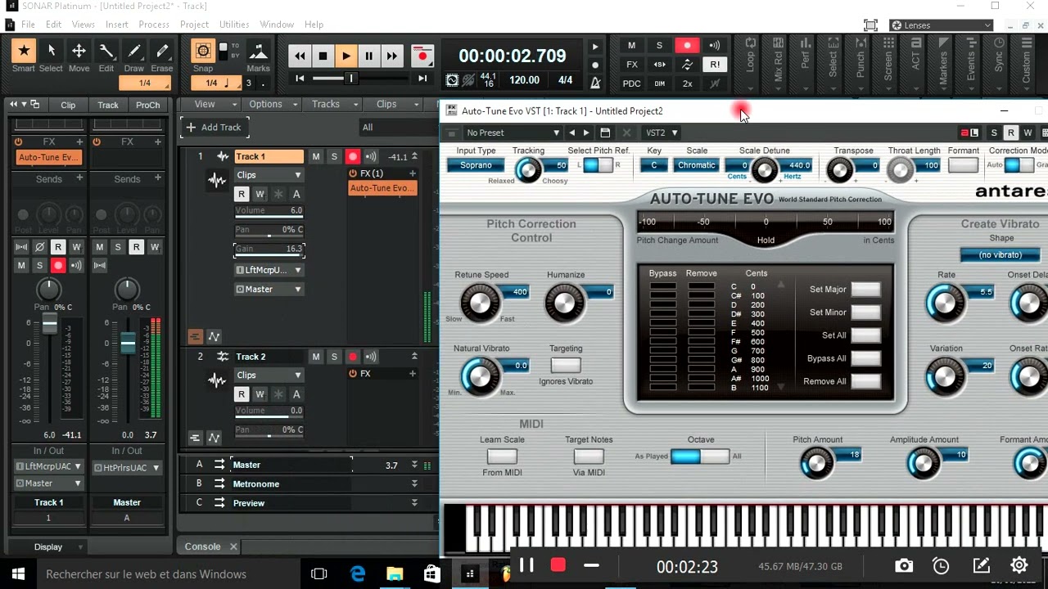The image size is (1048, 589).
Task: Click the transport Record button
Action: pyautogui.click(x=422, y=56)
